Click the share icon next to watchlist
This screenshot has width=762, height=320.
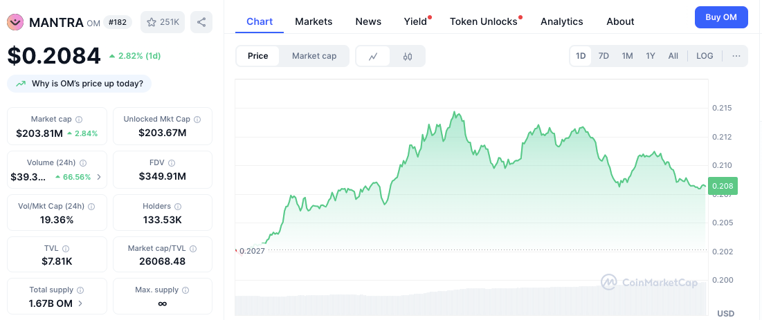(201, 22)
